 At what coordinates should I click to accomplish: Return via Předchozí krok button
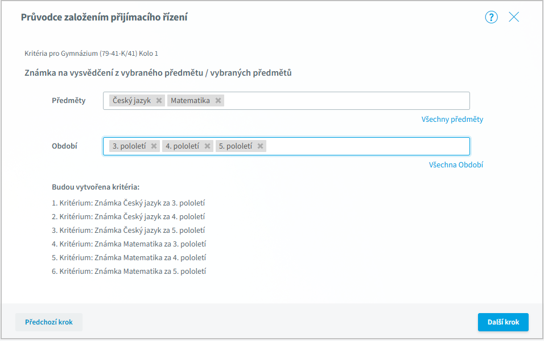(x=49, y=322)
